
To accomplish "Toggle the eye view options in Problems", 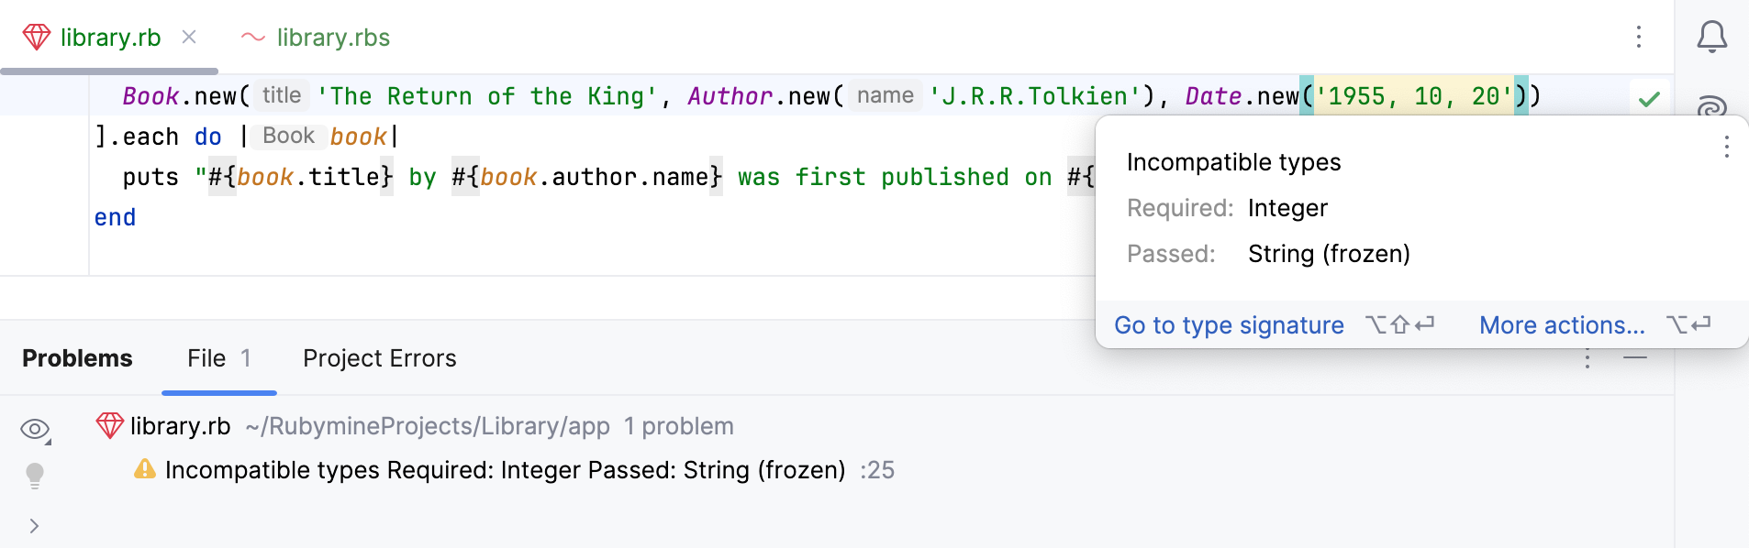I will coord(35,429).
